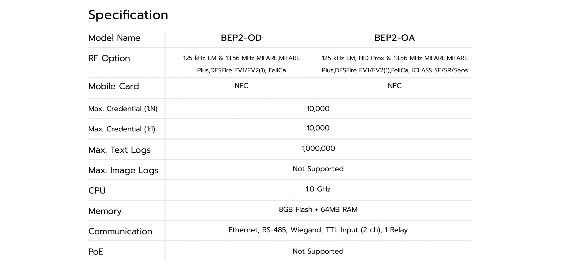The image size is (561, 275).
Task: Click the 1.0 GHz CPU value
Action: coord(318,189)
